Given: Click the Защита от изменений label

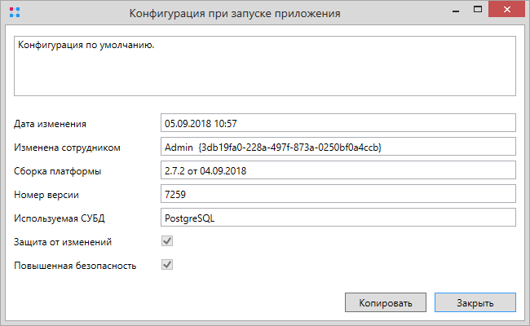Looking at the screenshot, I should (63, 242).
